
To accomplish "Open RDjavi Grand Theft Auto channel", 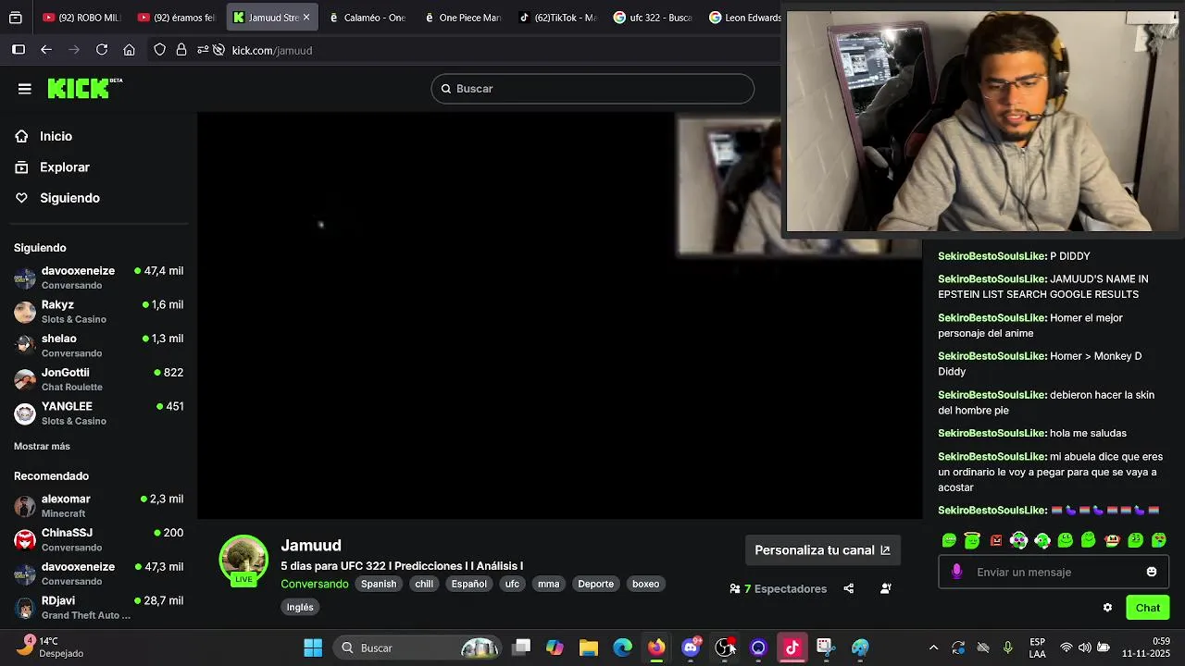I will click(x=98, y=608).
